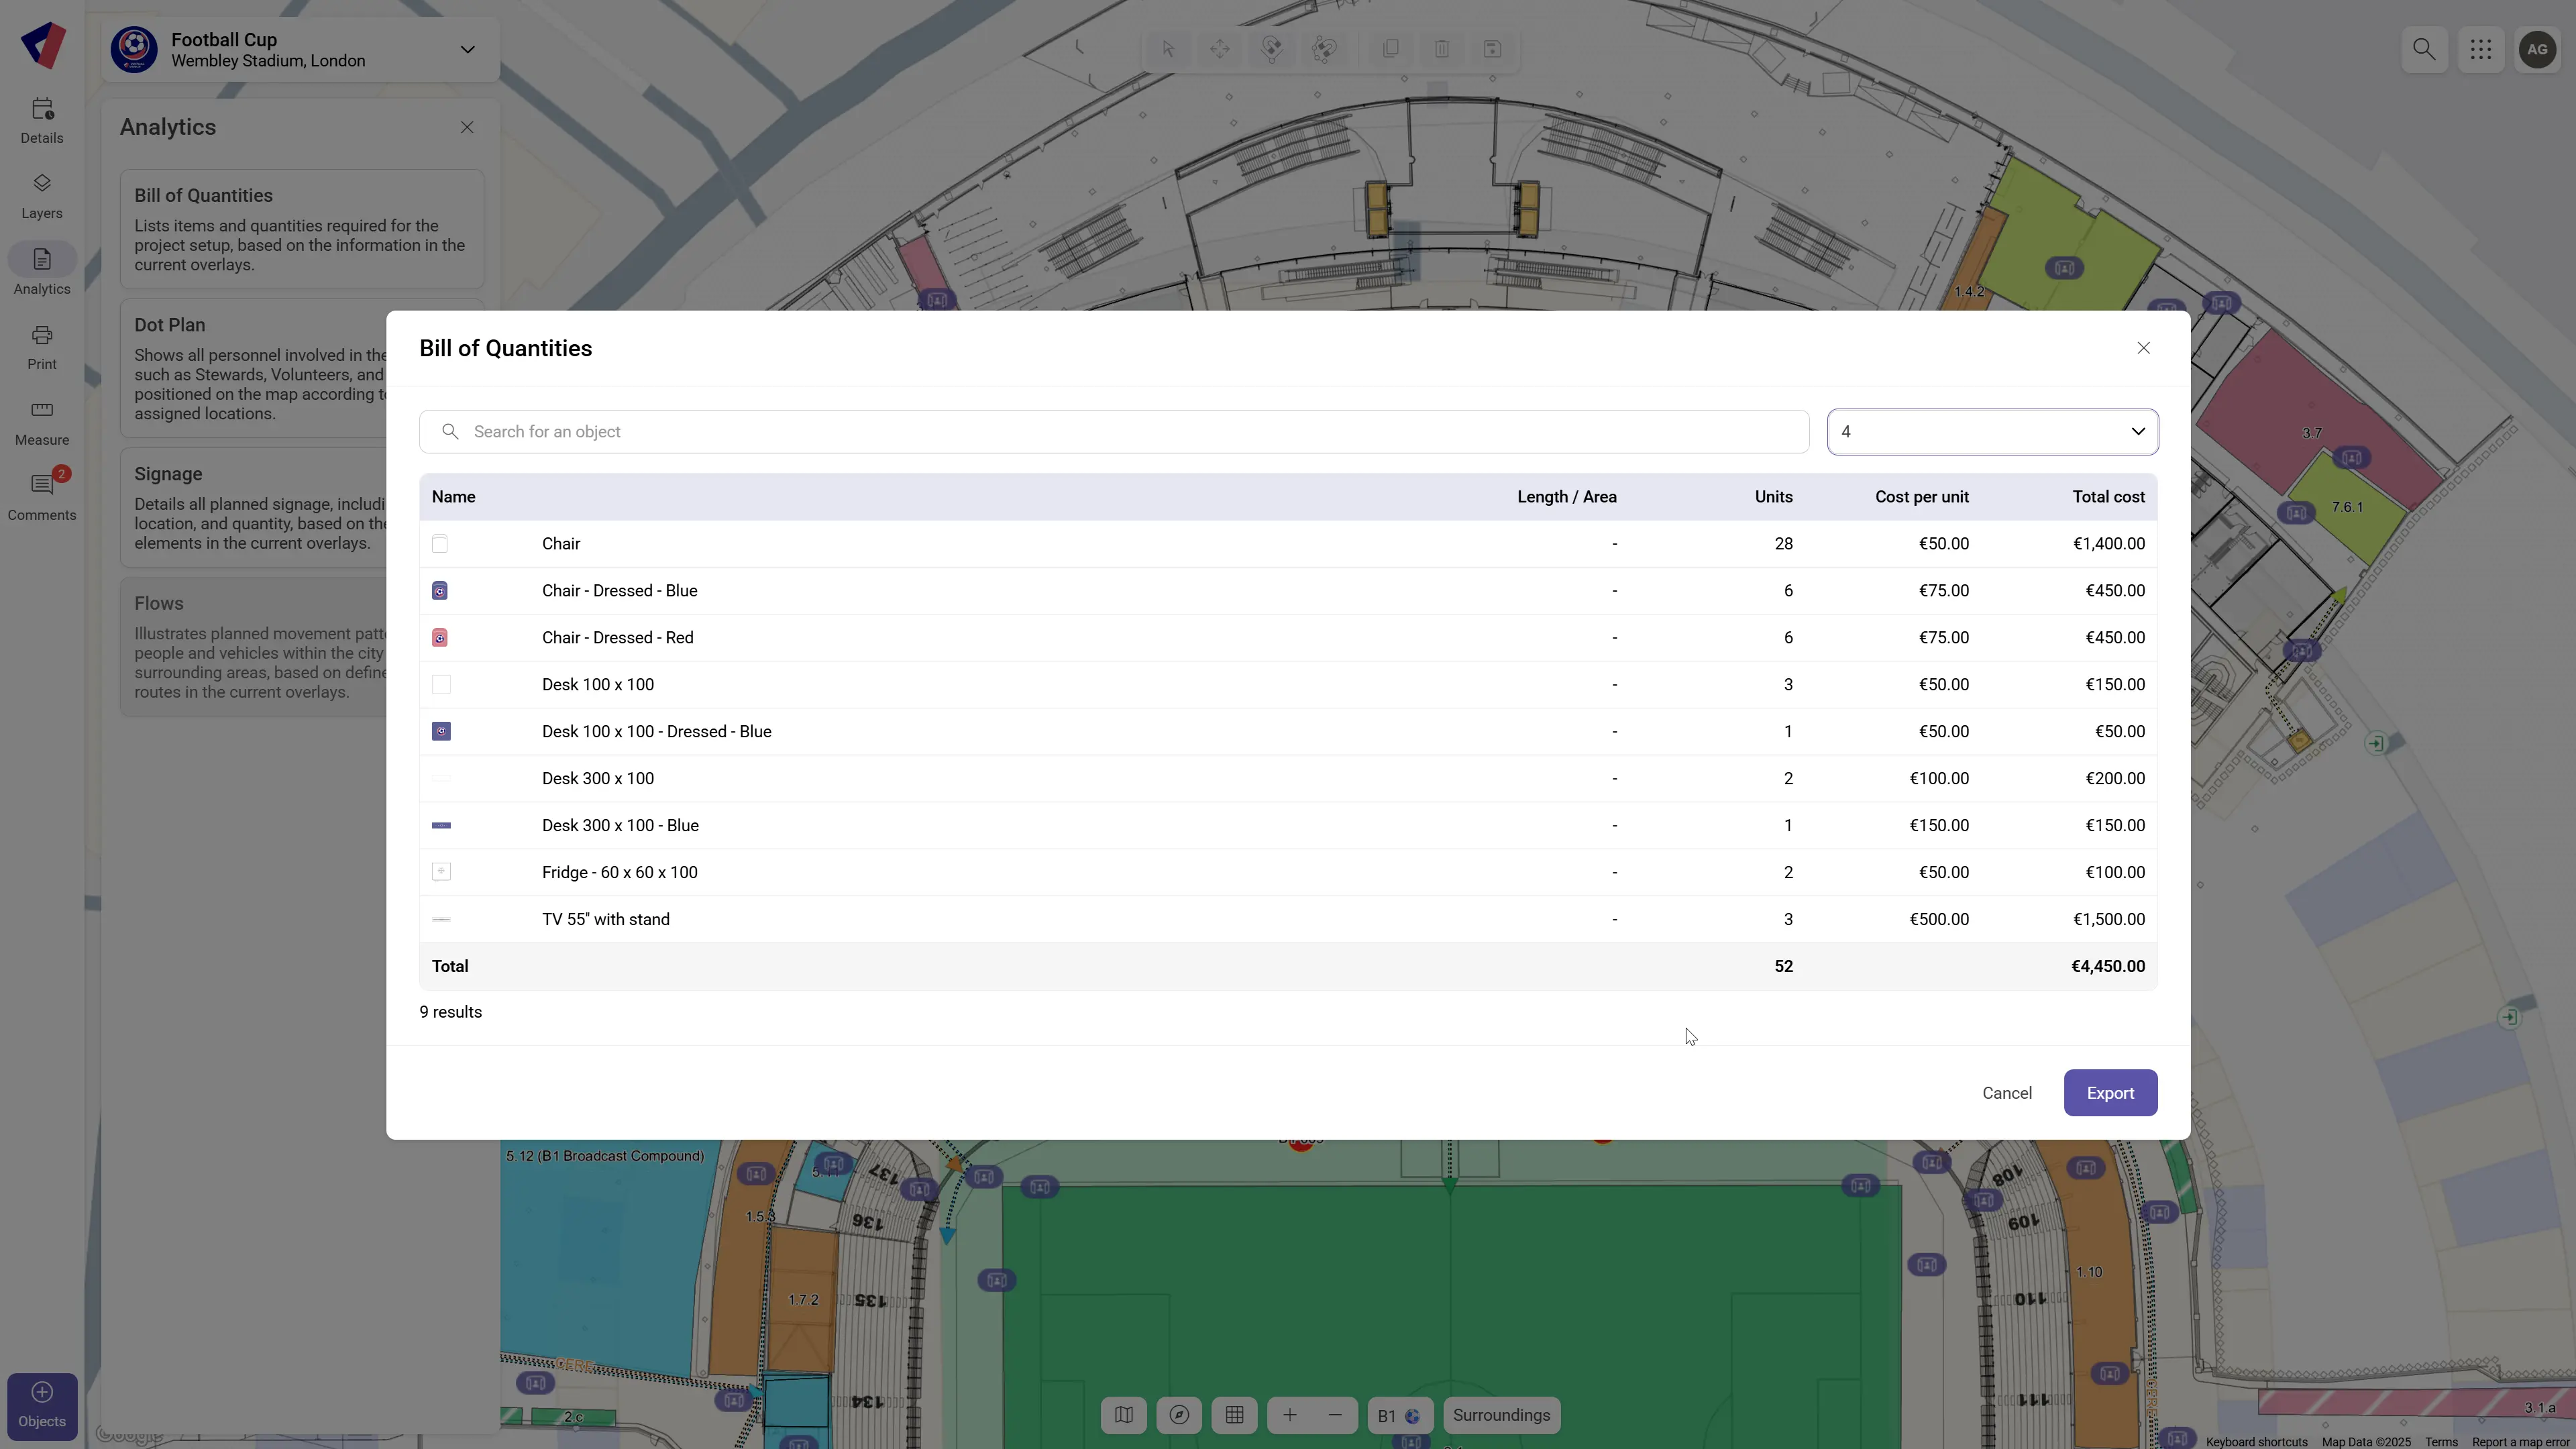The width and height of the screenshot is (2576, 1449).
Task: Activate the move objects tool
Action: [x=1220, y=49]
